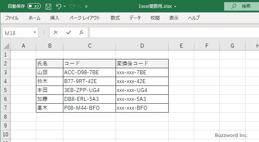This screenshot has width=259, height=142.
Task: Click the cell containing 加藤
Action: coord(49,99)
